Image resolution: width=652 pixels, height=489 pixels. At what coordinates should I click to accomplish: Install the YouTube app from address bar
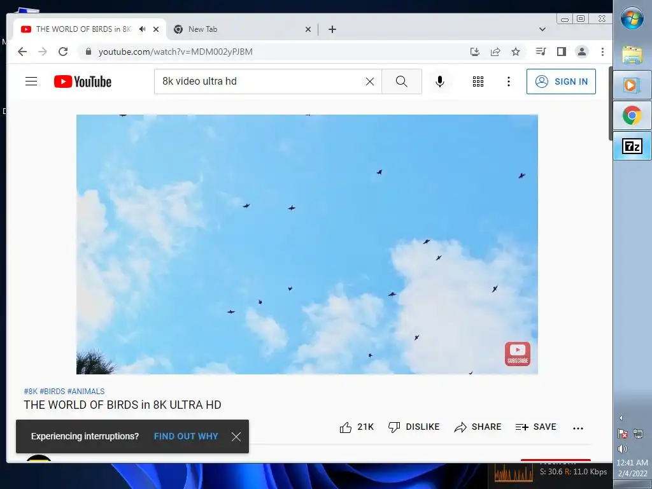pos(475,52)
